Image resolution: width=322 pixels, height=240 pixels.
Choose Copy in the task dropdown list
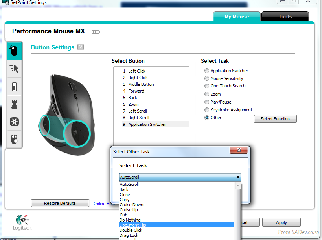click(x=177, y=200)
